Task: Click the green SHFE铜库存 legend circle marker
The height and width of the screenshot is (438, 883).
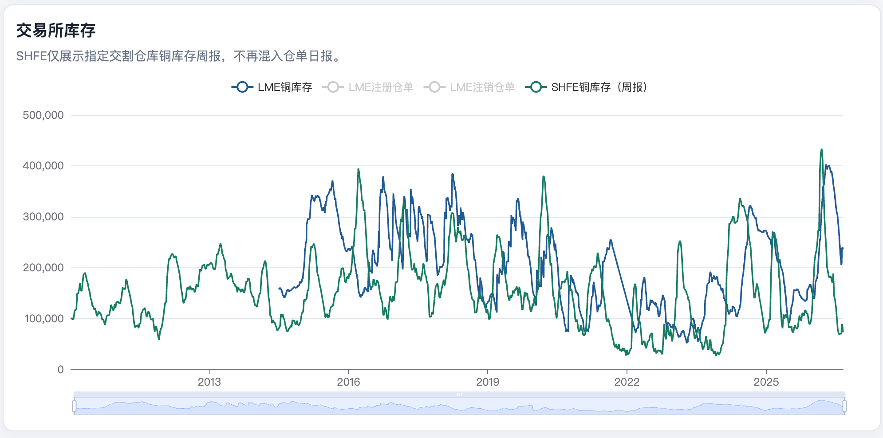Action: point(536,87)
